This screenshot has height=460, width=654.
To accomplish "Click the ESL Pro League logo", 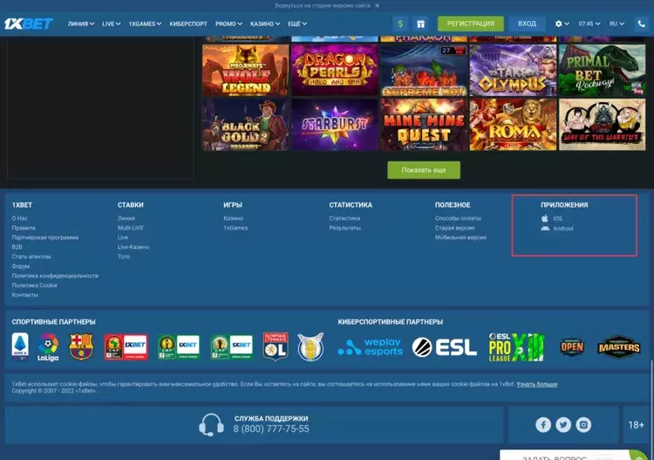I will tap(516, 347).
